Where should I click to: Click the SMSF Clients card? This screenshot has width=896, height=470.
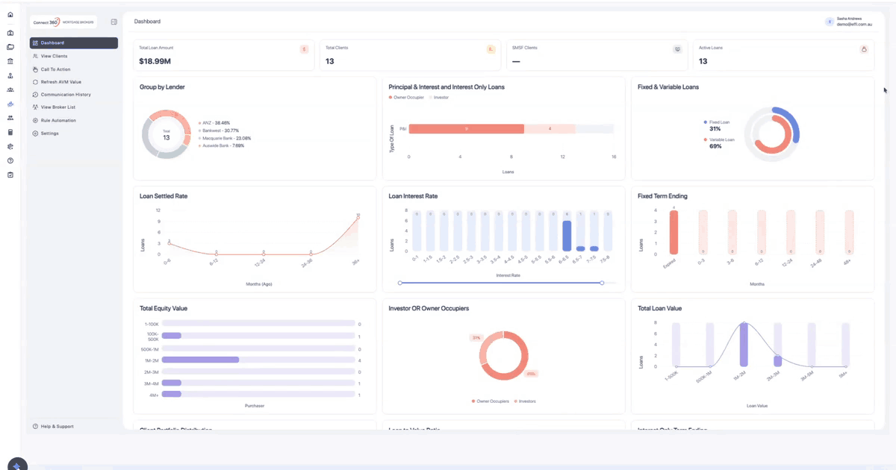pos(597,55)
